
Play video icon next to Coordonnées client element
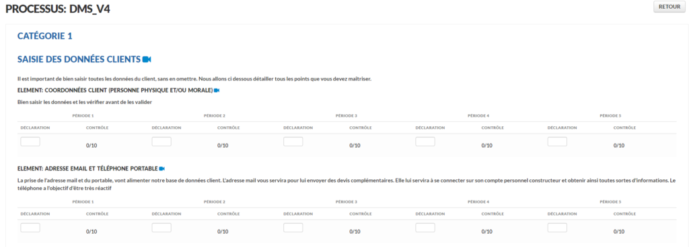(x=216, y=90)
